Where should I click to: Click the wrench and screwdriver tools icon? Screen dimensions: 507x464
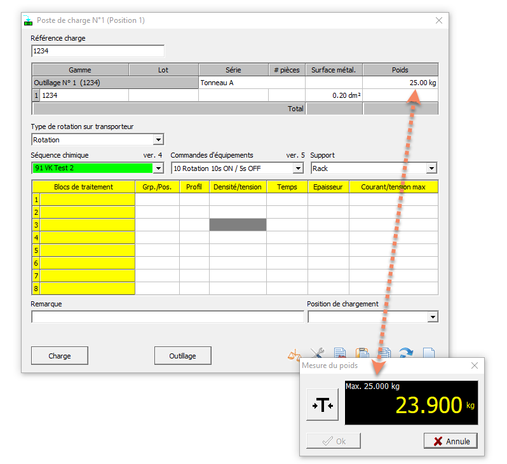point(317,353)
